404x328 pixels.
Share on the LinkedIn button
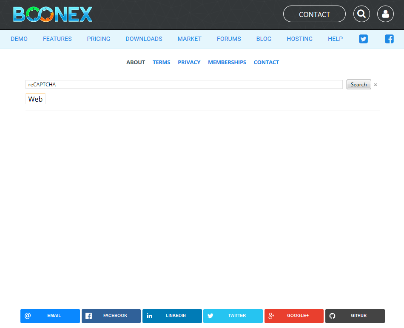coord(172,316)
